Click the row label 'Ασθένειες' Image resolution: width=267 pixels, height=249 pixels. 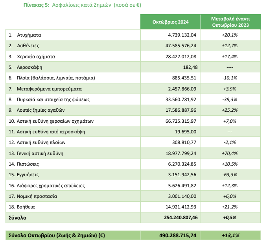28,46
